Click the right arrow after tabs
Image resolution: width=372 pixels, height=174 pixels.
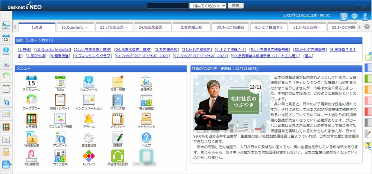click(x=359, y=27)
